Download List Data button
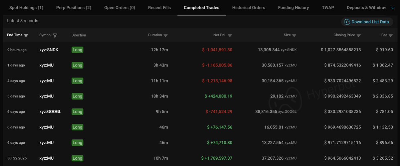The width and height of the screenshot is (400, 166). (x=367, y=22)
